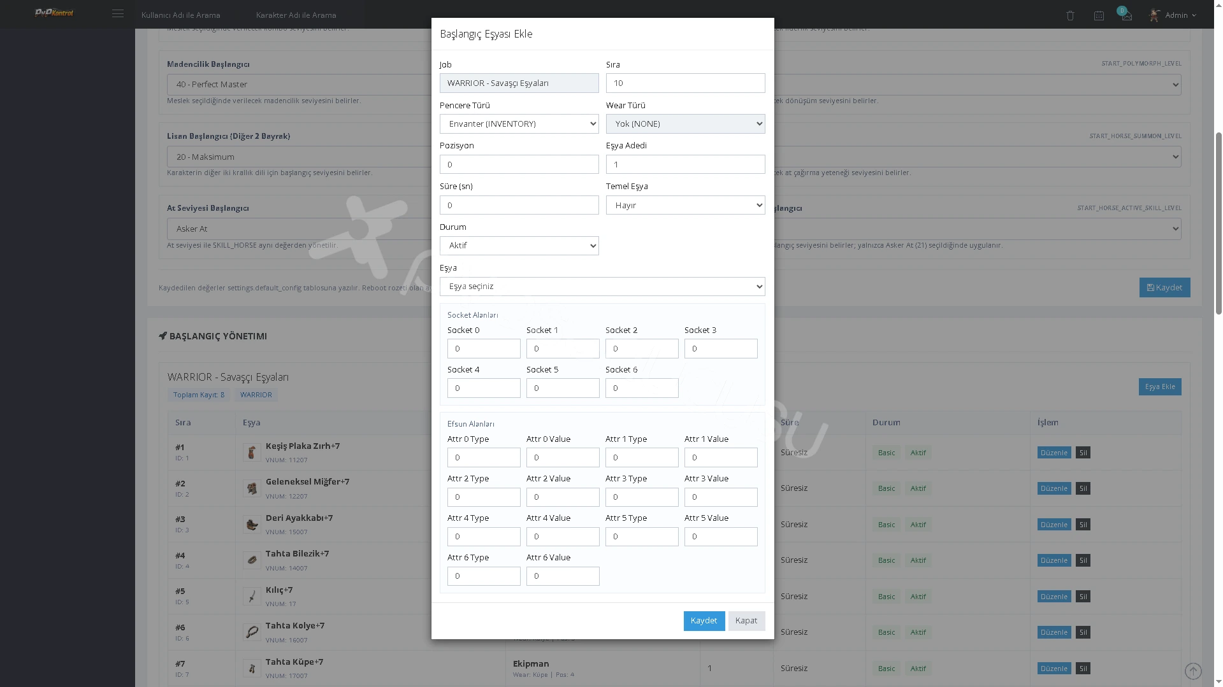Image resolution: width=1223 pixels, height=687 pixels.
Task: Focus the Socket 0 input field
Action: [x=484, y=349]
